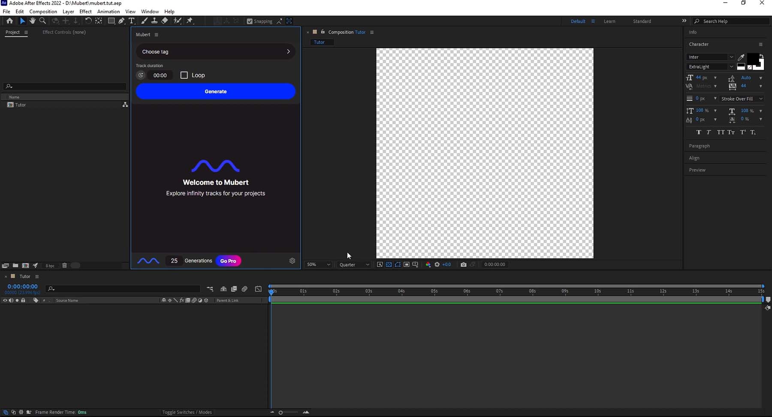Image resolution: width=772 pixels, height=417 pixels.
Task: Enable the Snapping checkbox
Action: click(249, 21)
